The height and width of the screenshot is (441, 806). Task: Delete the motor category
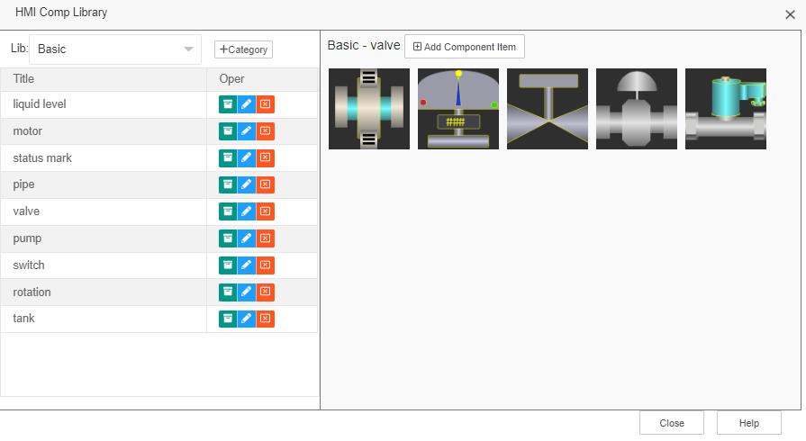click(266, 131)
